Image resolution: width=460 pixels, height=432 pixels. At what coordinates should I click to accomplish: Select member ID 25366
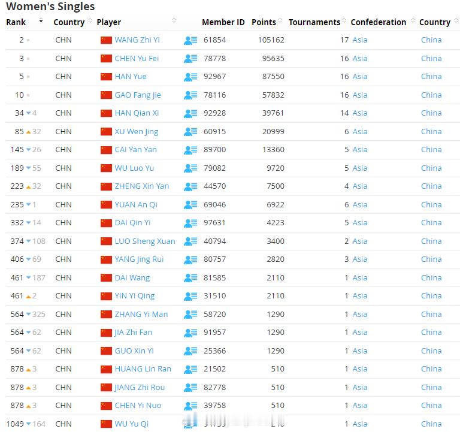215,351
